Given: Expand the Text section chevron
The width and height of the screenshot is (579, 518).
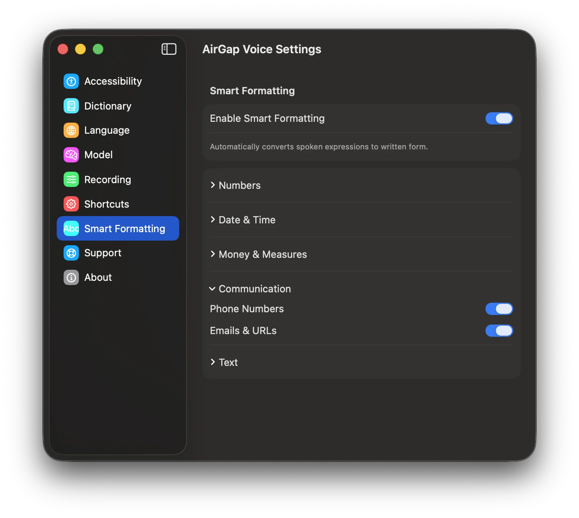Looking at the screenshot, I should [x=213, y=362].
